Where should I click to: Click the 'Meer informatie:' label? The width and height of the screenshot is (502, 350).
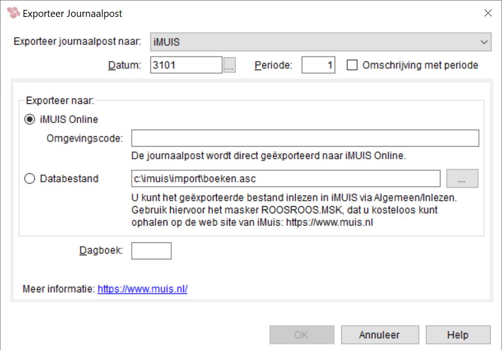(x=59, y=289)
